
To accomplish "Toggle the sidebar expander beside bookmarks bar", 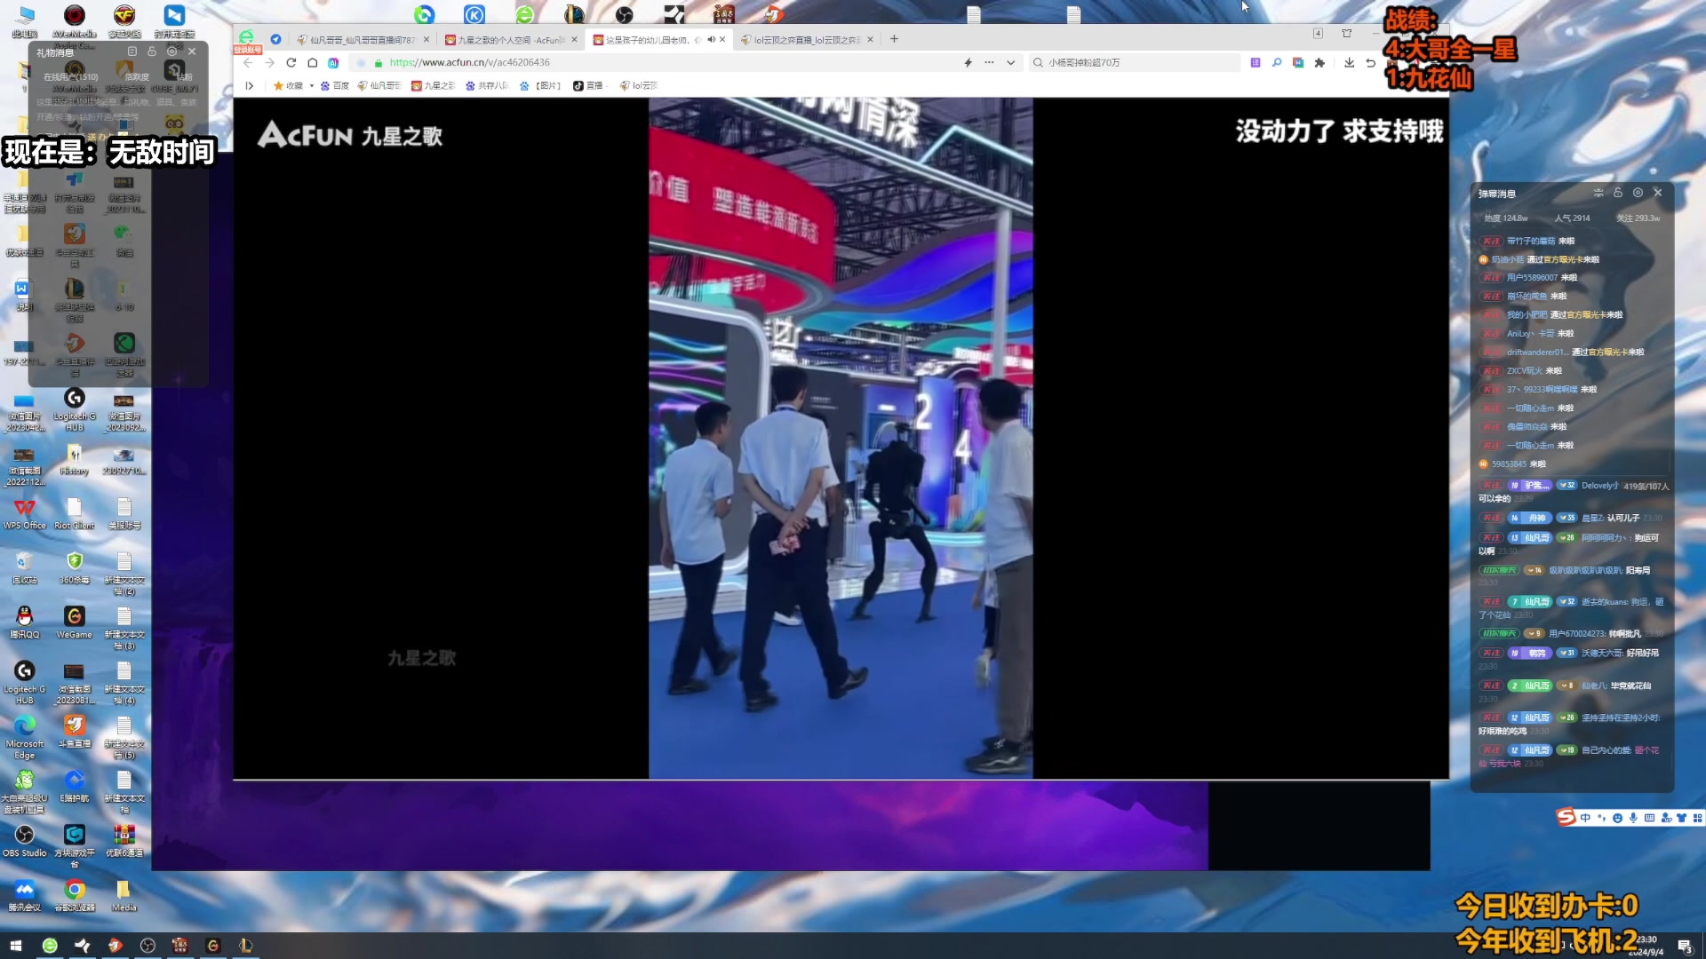I will pos(250,86).
